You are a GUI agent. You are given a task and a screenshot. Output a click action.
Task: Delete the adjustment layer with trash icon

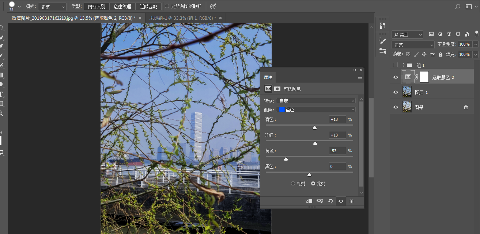(x=351, y=201)
